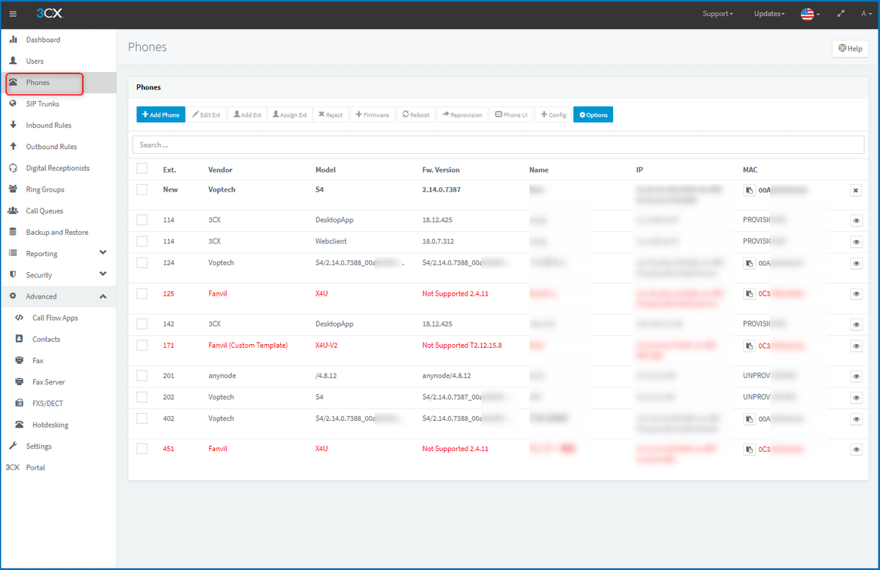Focus the phones Search field
Screen dimensions: 880x570
point(498,145)
